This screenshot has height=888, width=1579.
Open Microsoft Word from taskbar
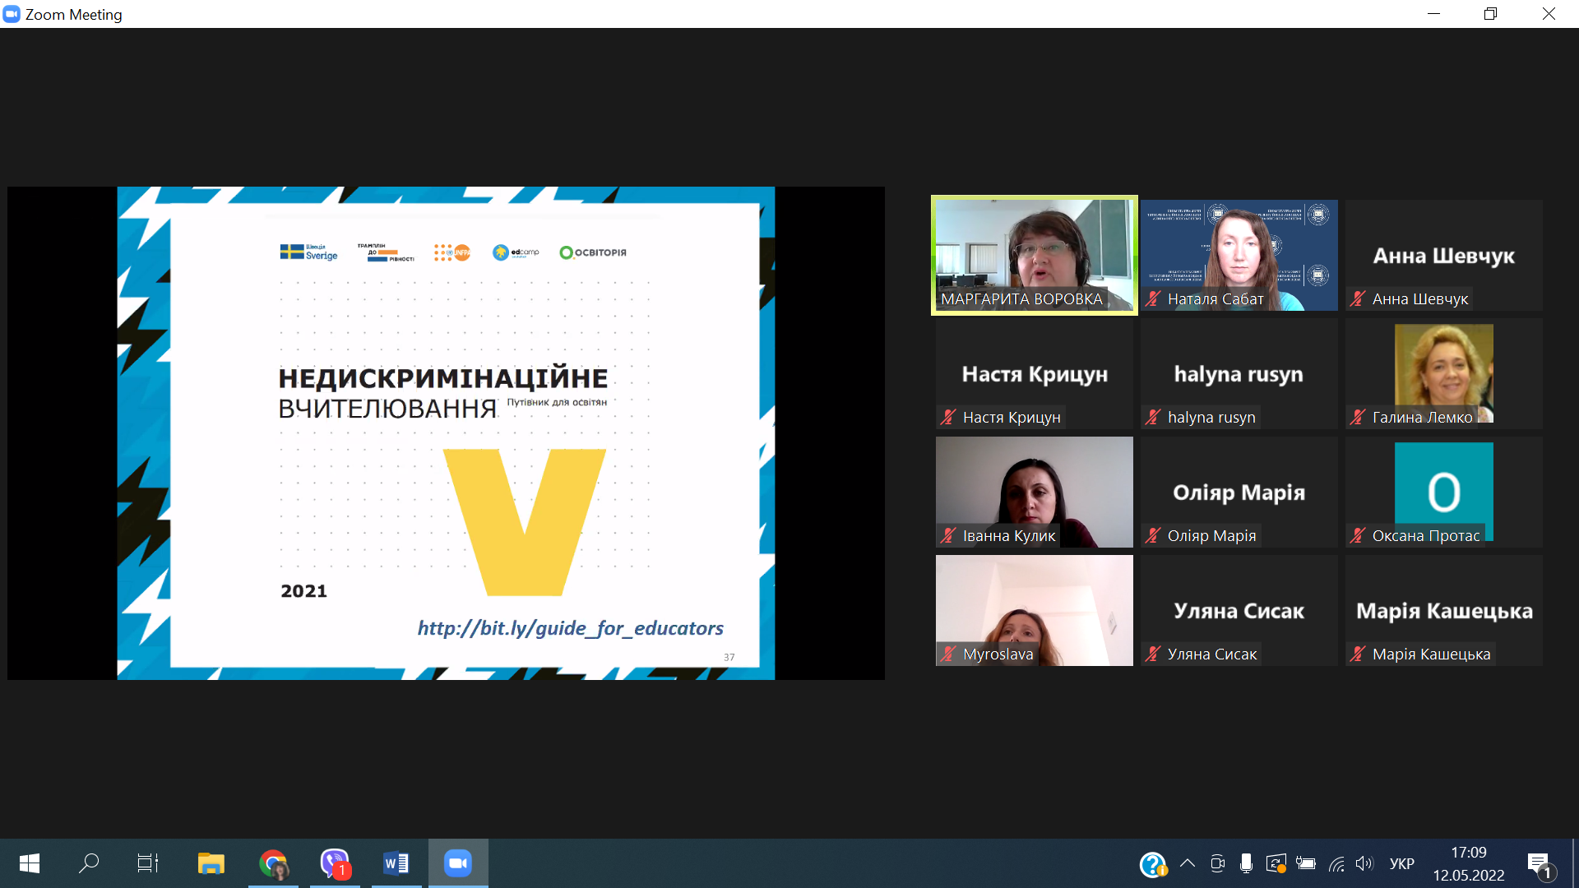click(396, 863)
